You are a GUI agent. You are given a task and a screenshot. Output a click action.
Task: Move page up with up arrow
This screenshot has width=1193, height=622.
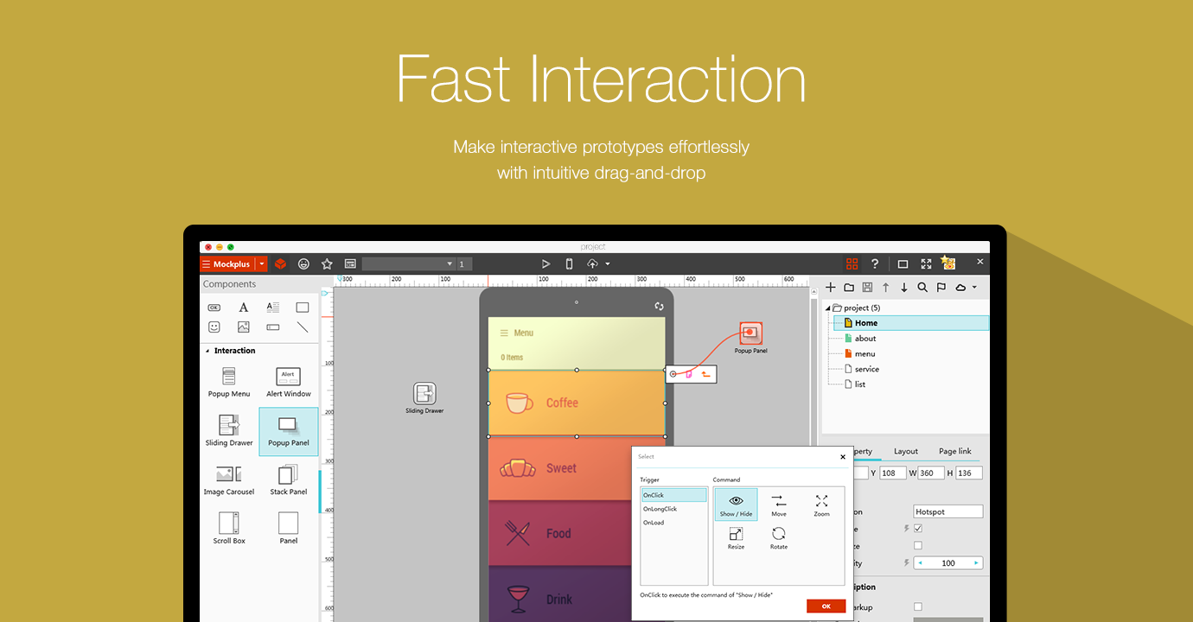[886, 288]
